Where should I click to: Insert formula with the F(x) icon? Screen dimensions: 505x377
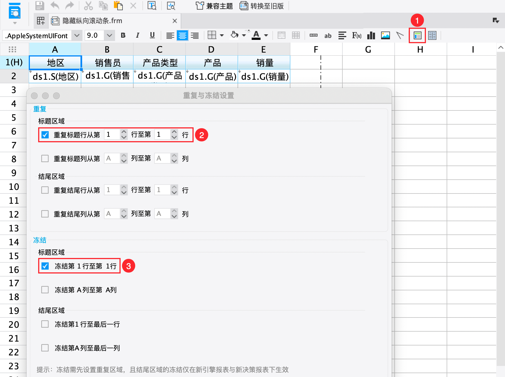(356, 35)
